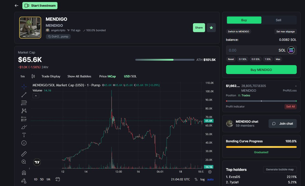Screen dimensions: 305x186
Task: Toggle percent scale on chart
Action: (196, 179)
